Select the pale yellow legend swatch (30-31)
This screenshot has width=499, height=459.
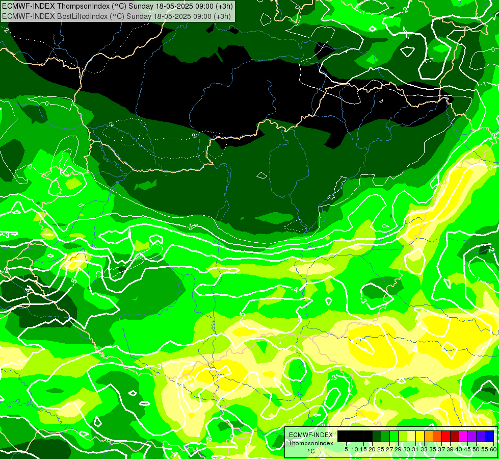[x=411, y=436]
